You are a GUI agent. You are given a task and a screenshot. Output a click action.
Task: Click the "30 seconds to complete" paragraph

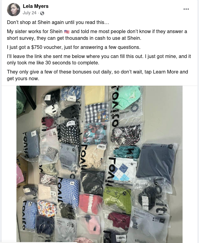click(99, 60)
